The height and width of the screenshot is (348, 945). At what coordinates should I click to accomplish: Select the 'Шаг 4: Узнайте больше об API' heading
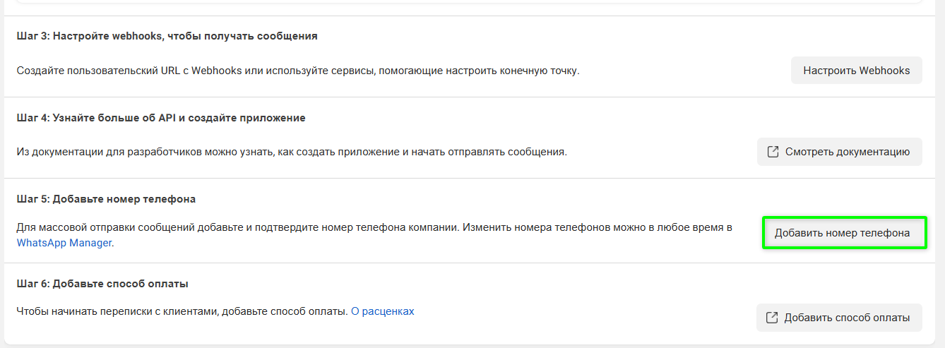click(x=161, y=118)
